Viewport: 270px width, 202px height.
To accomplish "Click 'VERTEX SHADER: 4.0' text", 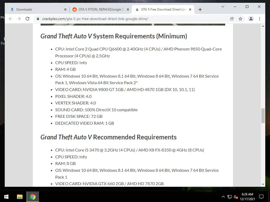I will (x=76, y=103).
